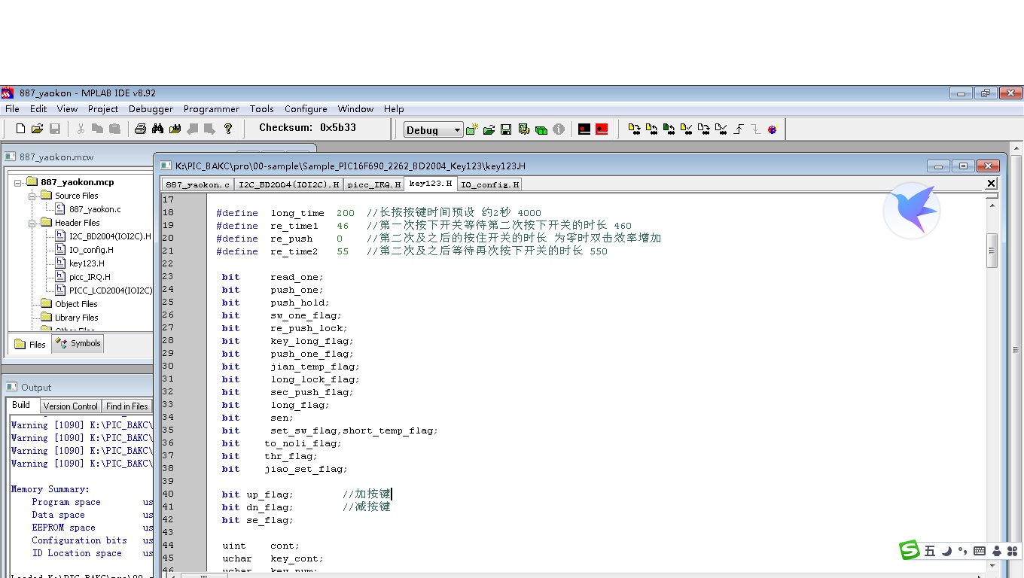This screenshot has height=578, width=1024.
Task: Click the Program target device icon
Action: click(635, 129)
